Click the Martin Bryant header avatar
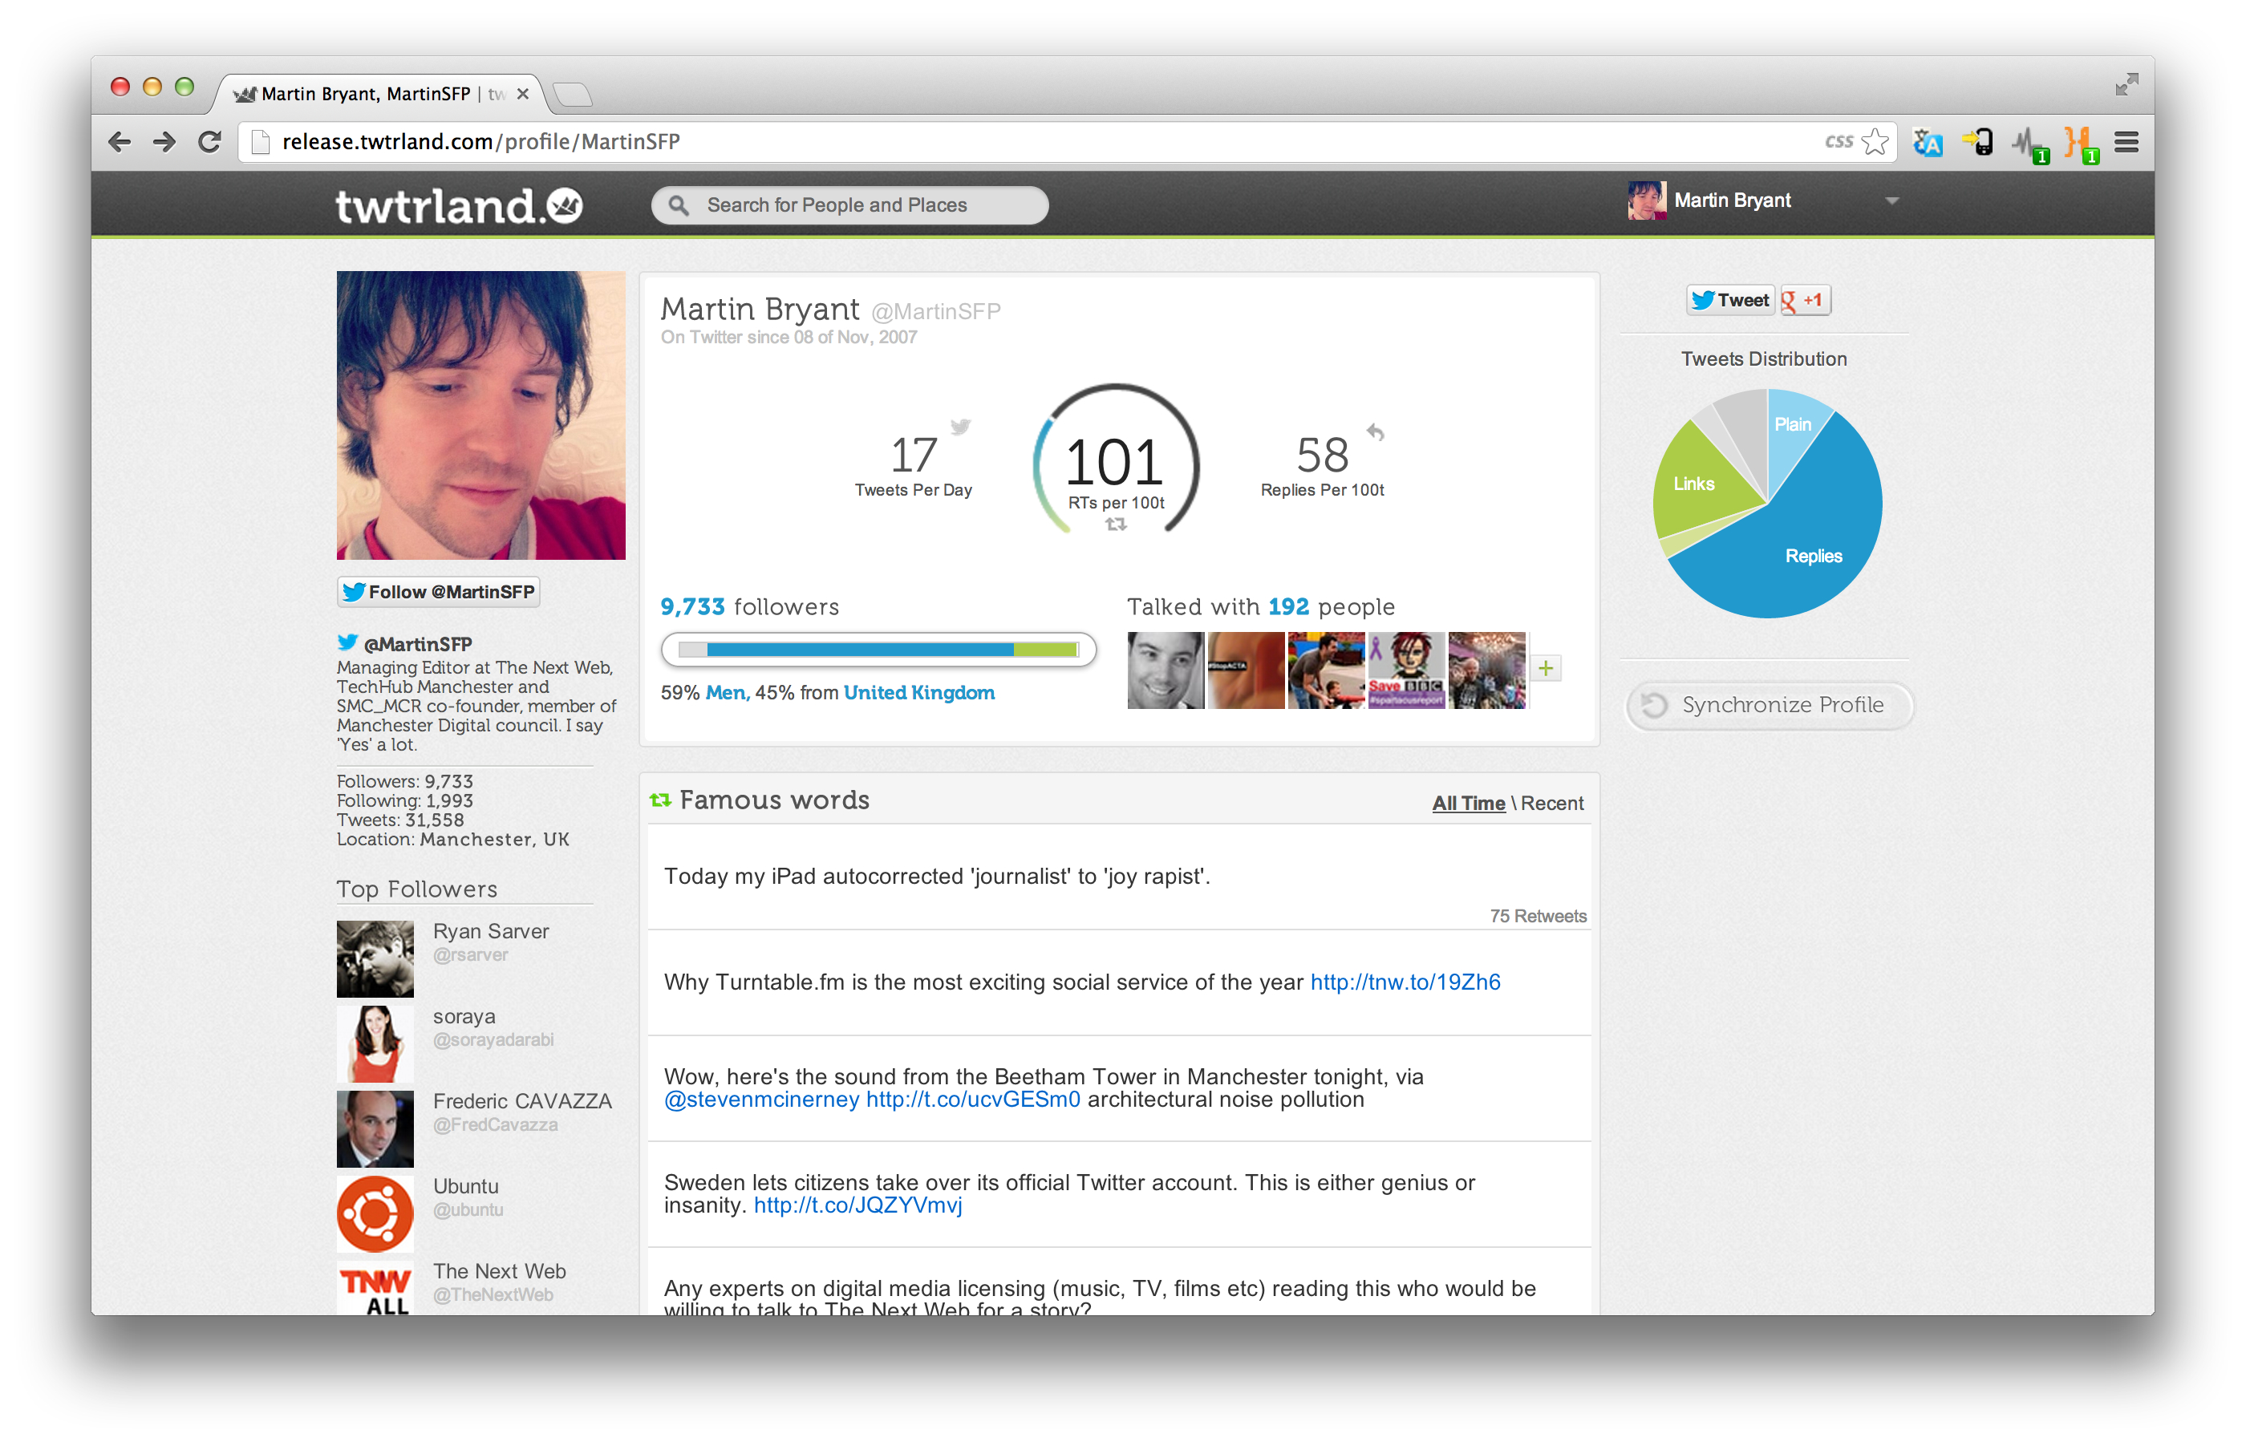The width and height of the screenshot is (2246, 1442). (x=1646, y=201)
